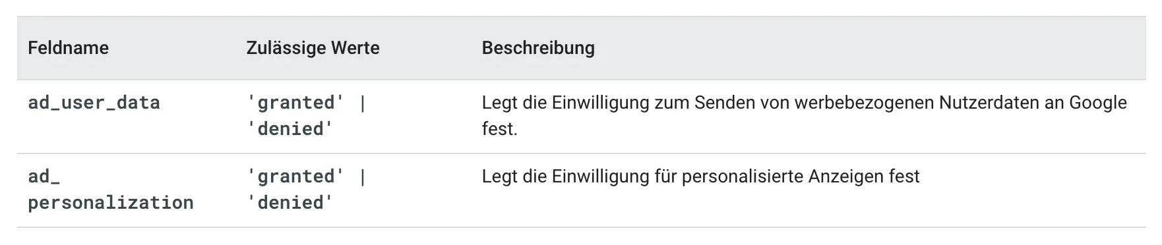Viewport: 1162px width, 245px height.
Task: Click the word werbebezogenen in ad_user_data description
Action: [x=864, y=103]
